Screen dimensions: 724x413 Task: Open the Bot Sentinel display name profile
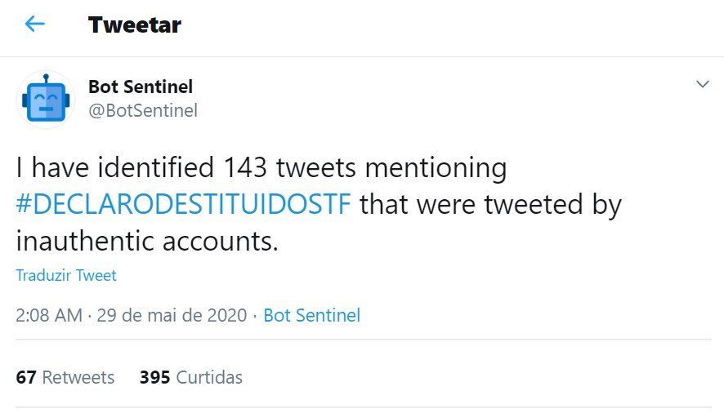point(141,87)
